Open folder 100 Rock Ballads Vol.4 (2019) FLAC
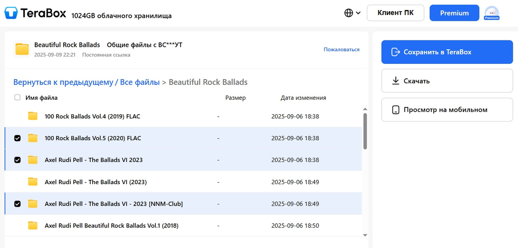518x248 pixels. (92, 116)
